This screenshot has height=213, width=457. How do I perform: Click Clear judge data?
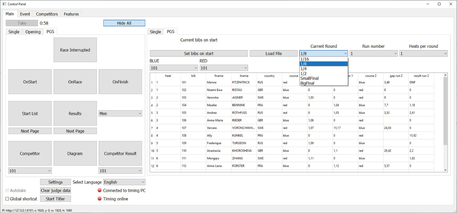click(x=55, y=191)
